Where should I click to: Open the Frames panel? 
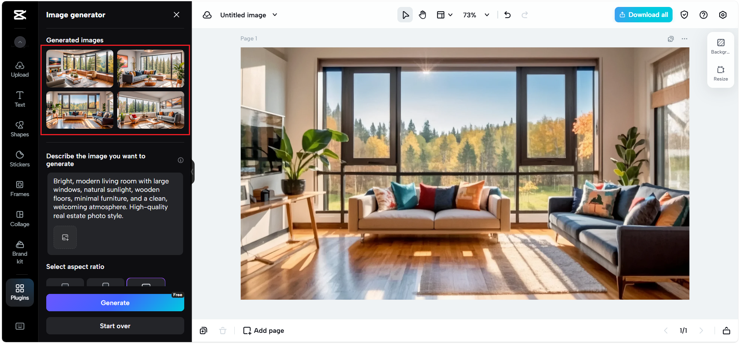(x=20, y=189)
